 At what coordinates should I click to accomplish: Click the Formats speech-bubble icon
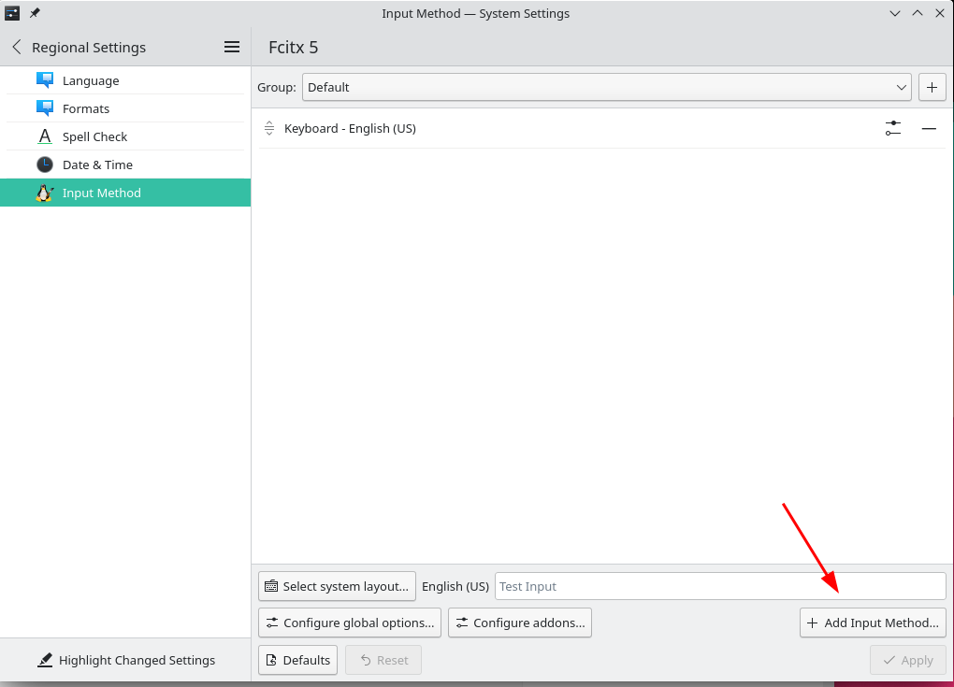[45, 108]
